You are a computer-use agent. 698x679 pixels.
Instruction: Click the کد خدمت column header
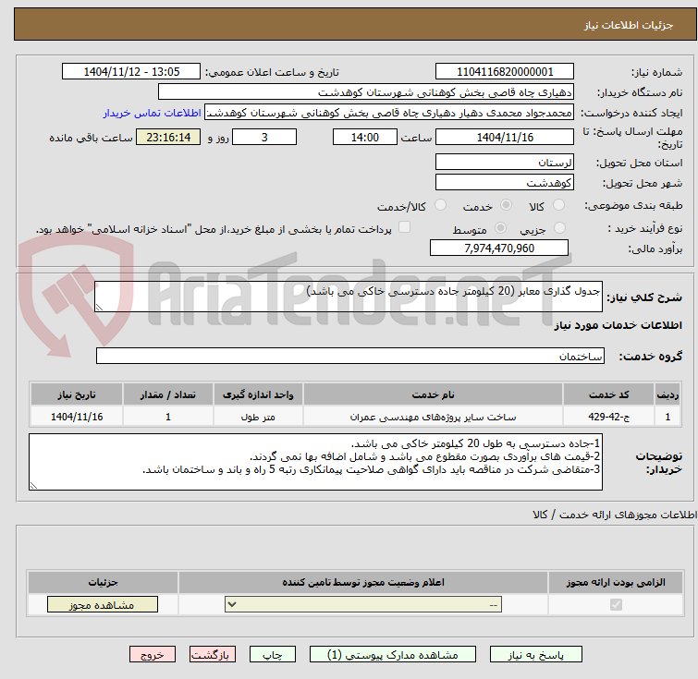pos(608,394)
